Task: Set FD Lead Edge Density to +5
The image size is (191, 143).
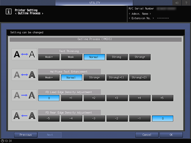Action: 163,98
